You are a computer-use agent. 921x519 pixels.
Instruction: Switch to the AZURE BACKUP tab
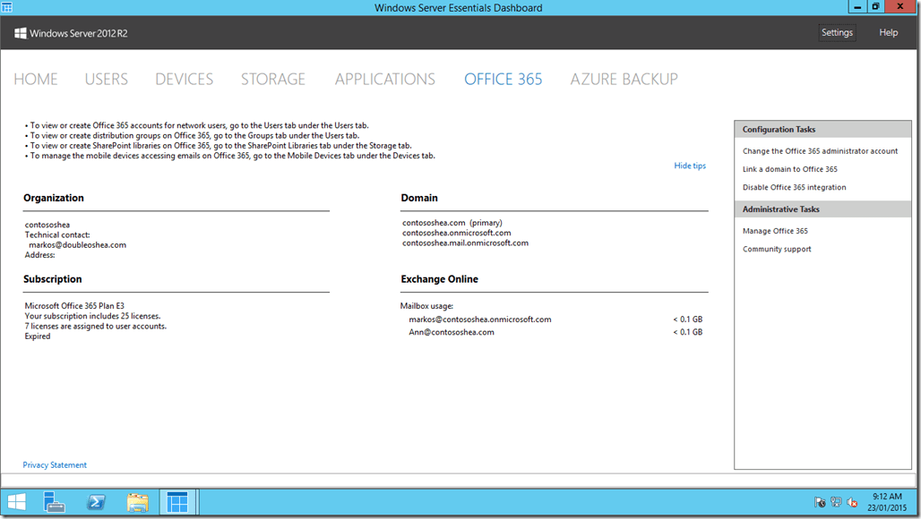(x=624, y=79)
